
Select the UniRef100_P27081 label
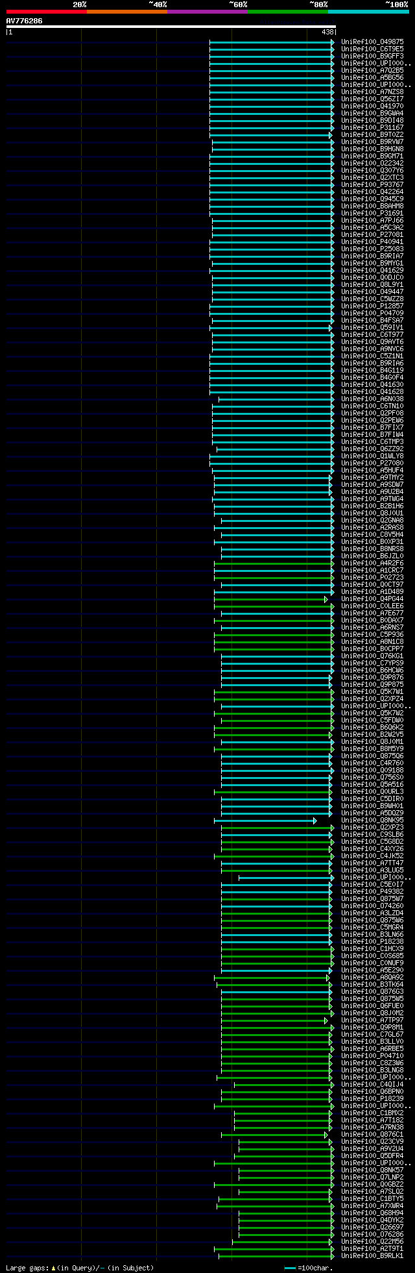(x=373, y=235)
